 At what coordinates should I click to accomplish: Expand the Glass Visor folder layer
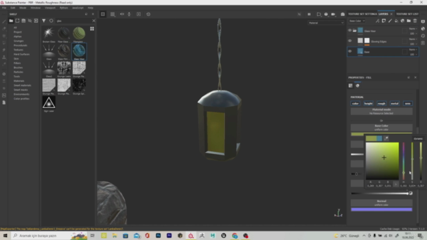(354, 31)
